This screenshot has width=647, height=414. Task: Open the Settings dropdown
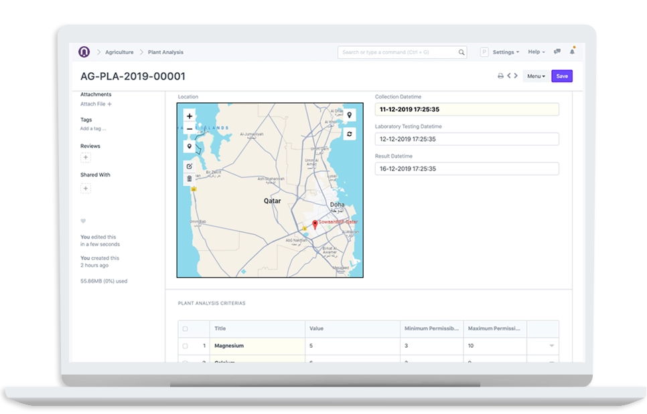point(506,52)
